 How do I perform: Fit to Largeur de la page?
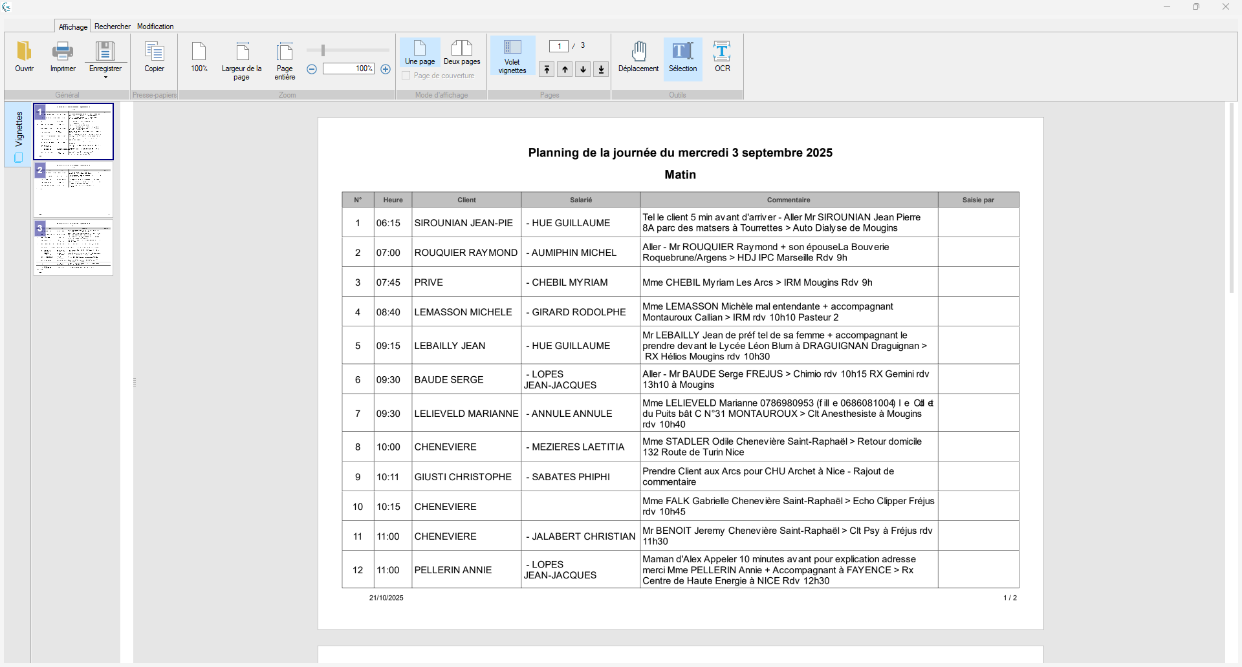tap(242, 52)
